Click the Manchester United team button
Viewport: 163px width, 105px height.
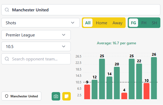[21, 96]
